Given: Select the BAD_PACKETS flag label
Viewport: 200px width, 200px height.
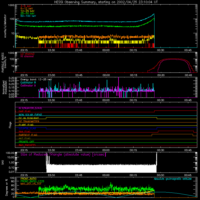Looking at the screenshot, I should (27, 145).
